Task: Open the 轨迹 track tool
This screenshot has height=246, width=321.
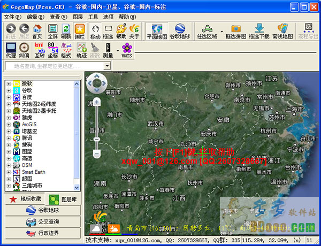Action: pyautogui.click(x=82, y=50)
